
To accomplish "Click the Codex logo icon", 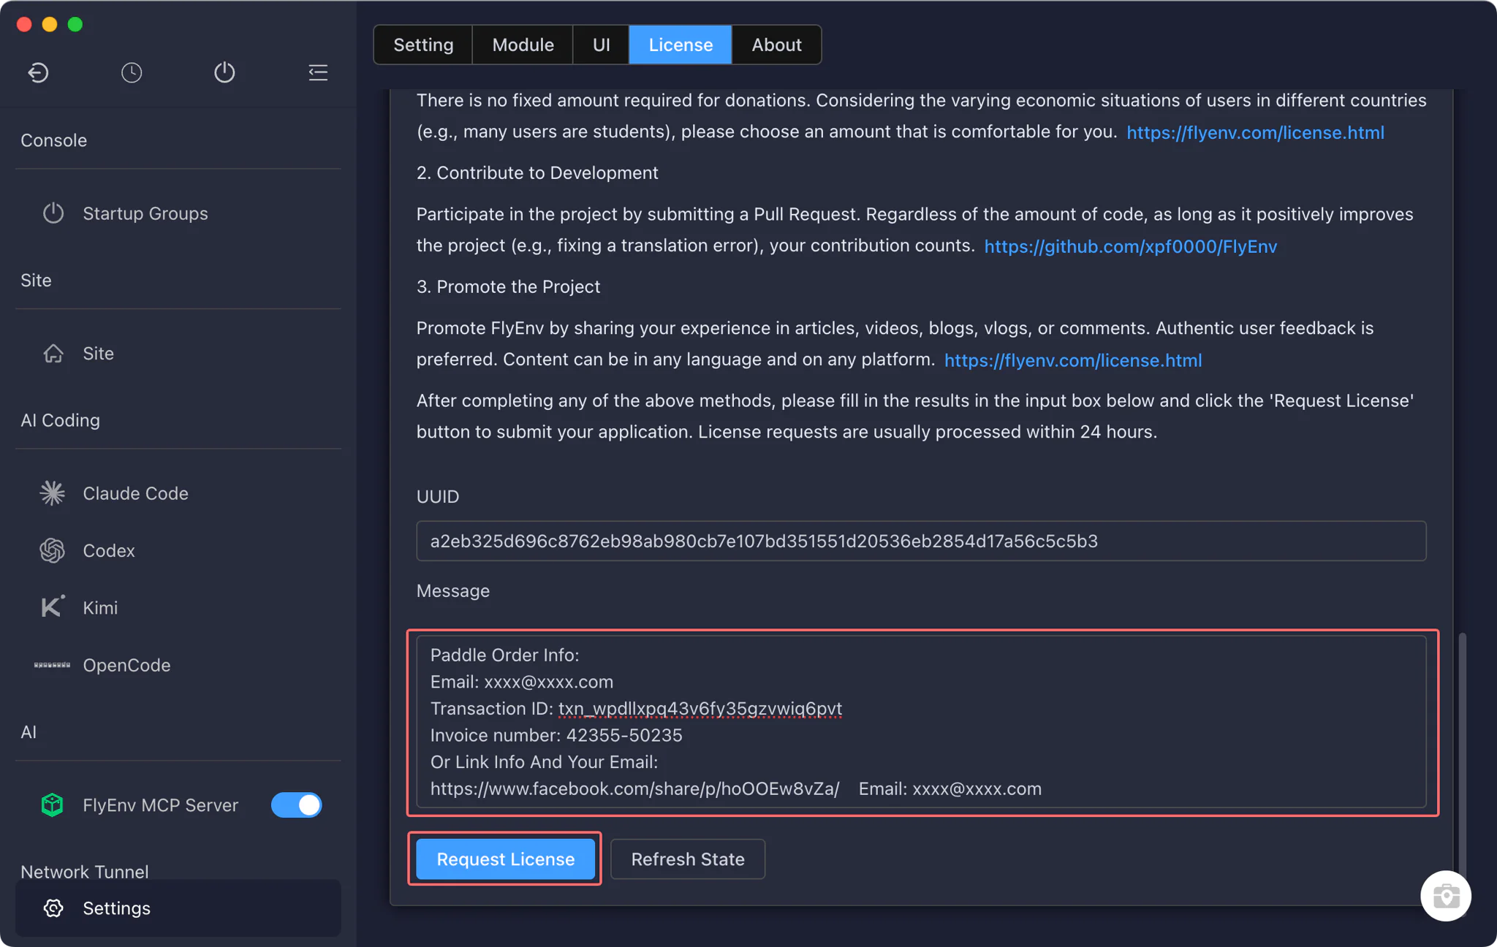I will (x=52, y=550).
